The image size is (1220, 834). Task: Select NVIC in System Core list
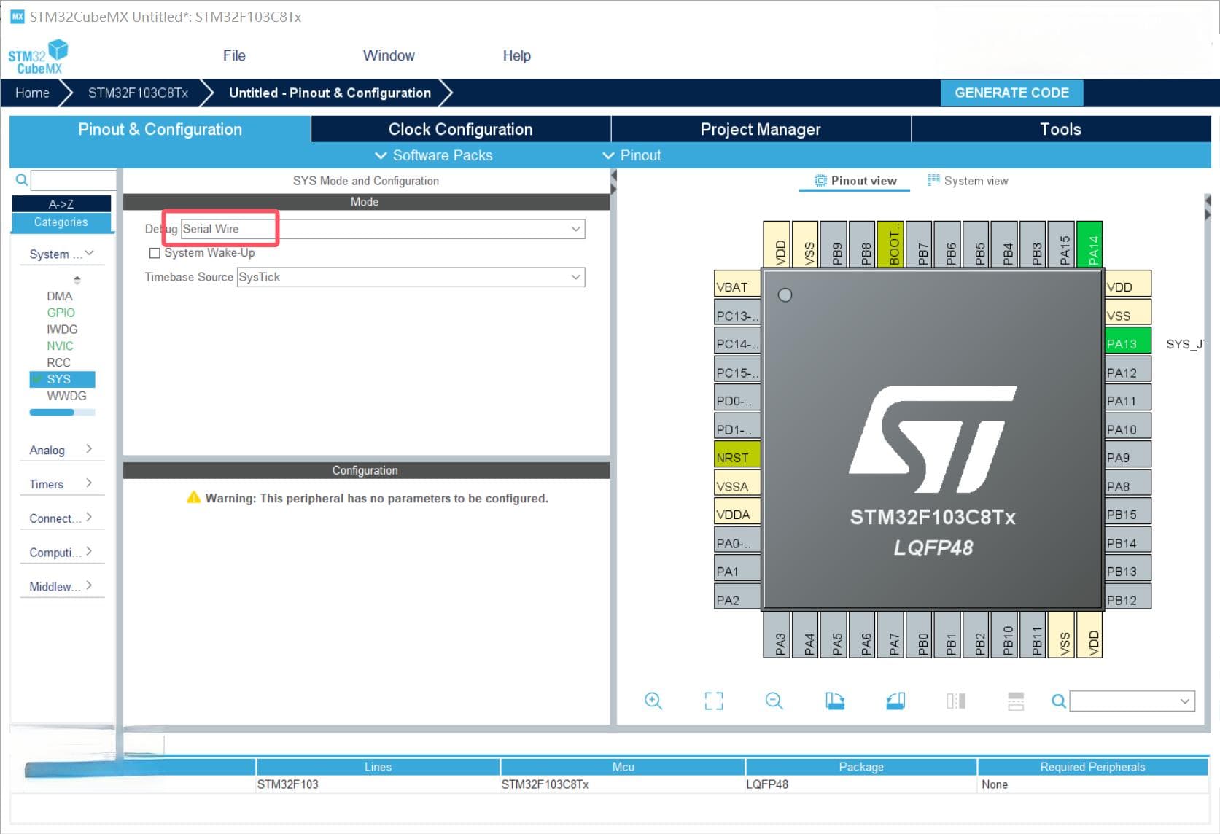tap(60, 346)
